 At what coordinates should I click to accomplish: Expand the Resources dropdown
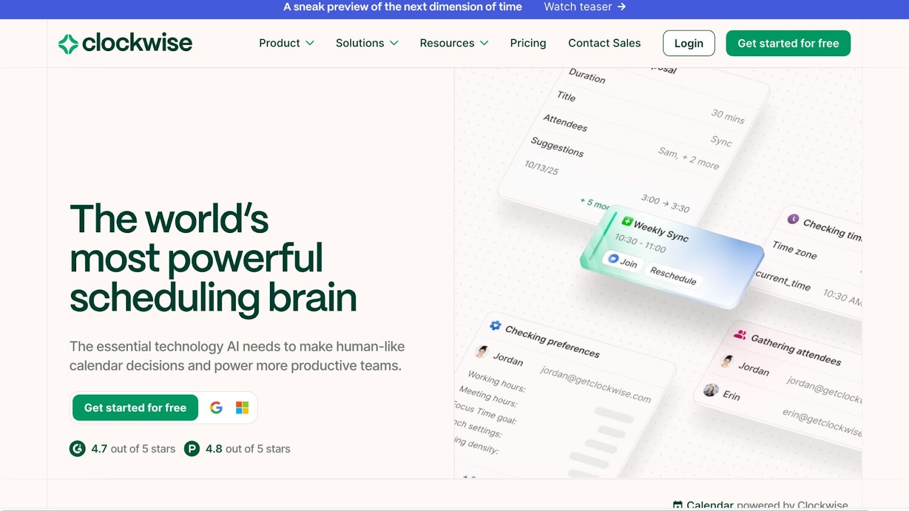click(x=453, y=43)
